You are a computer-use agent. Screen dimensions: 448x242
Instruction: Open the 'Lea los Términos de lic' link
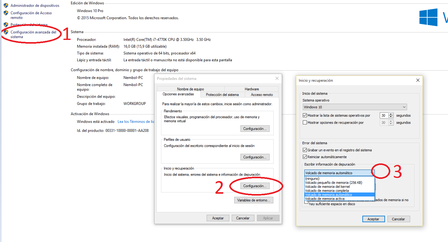[136, 122]
